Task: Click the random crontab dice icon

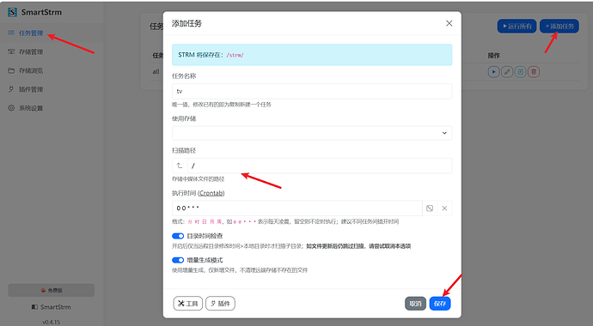Action: [430, 208]
